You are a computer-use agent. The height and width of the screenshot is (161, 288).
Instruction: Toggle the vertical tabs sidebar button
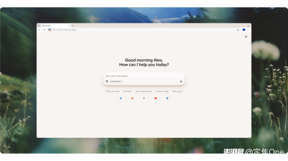[39, 26]
